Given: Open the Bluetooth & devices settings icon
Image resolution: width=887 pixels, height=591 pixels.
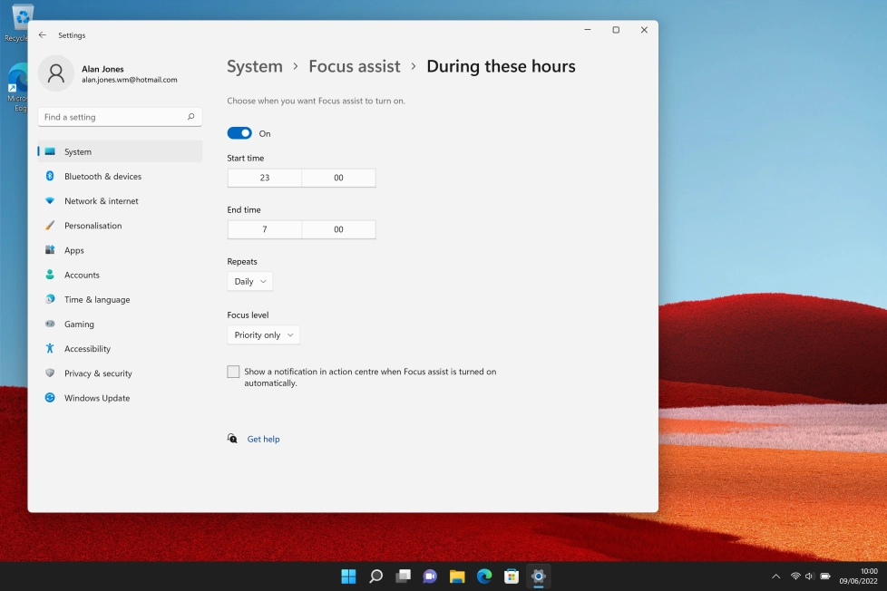Looking at the screenshot, I should (x=50, y=176).
